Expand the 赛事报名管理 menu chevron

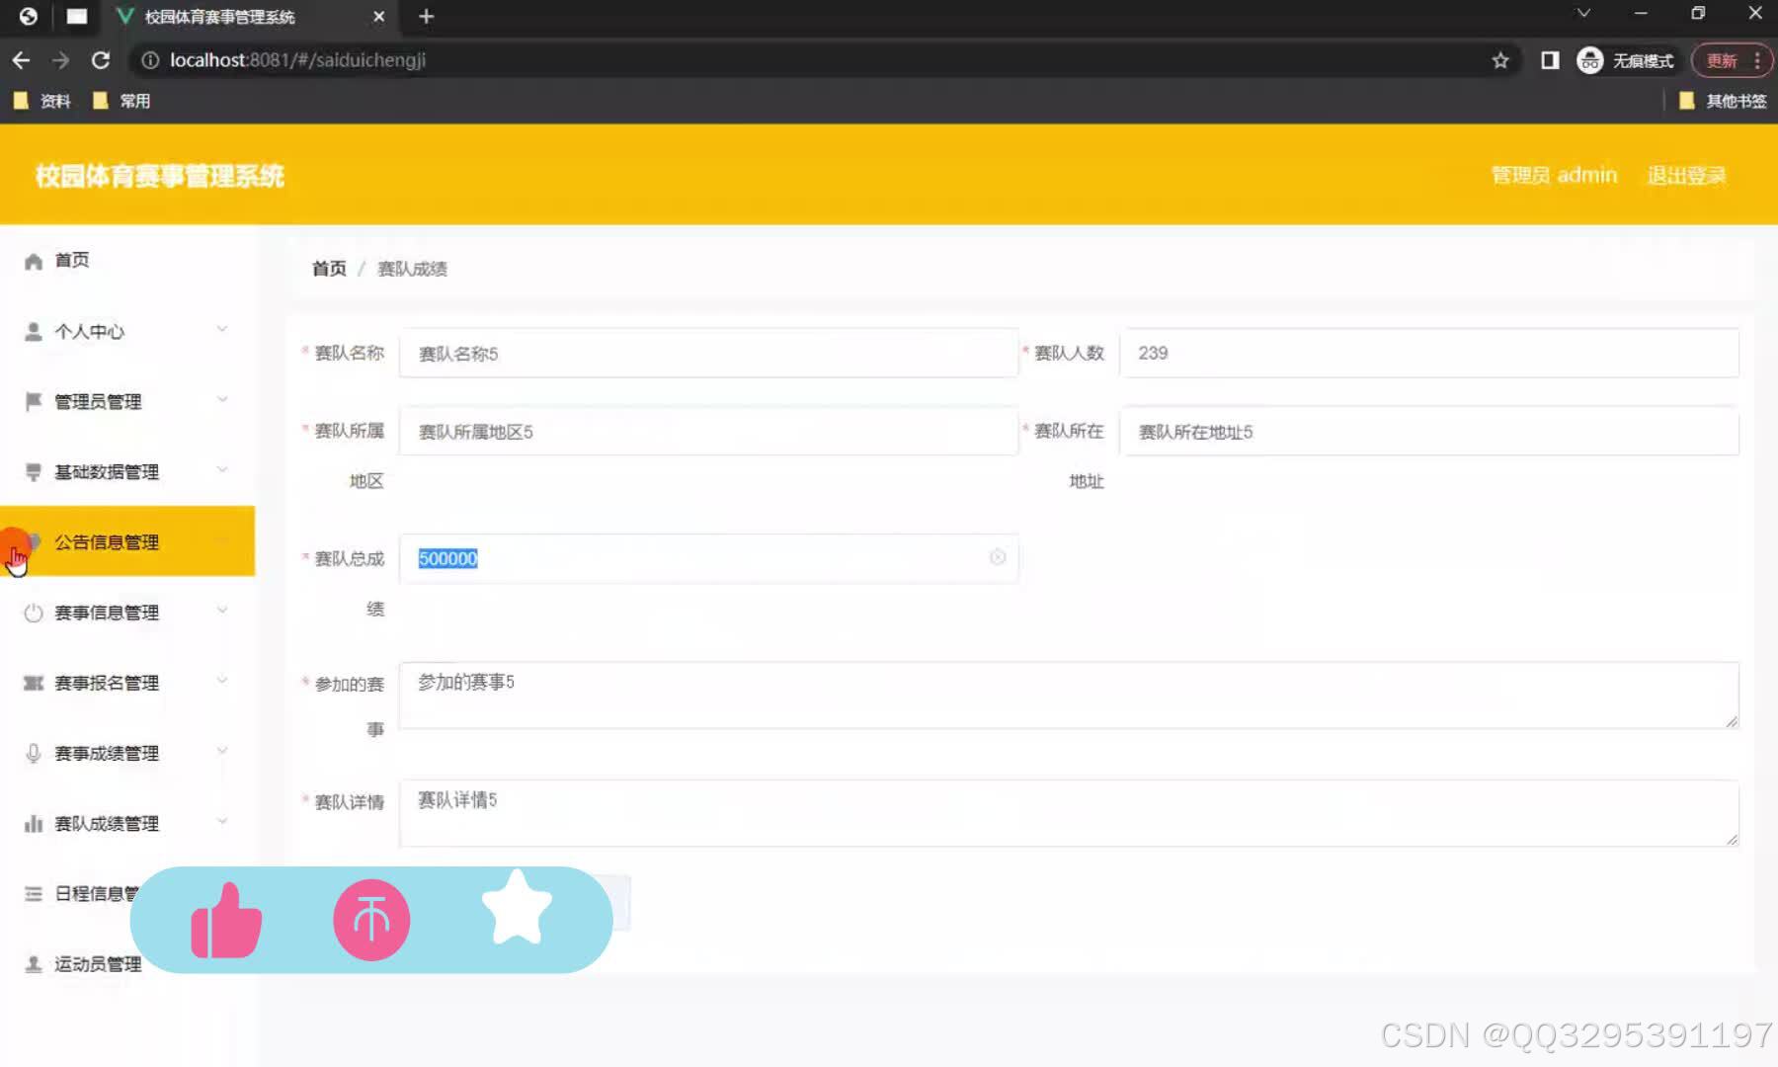pyautogui.click(x=222, y=680)
